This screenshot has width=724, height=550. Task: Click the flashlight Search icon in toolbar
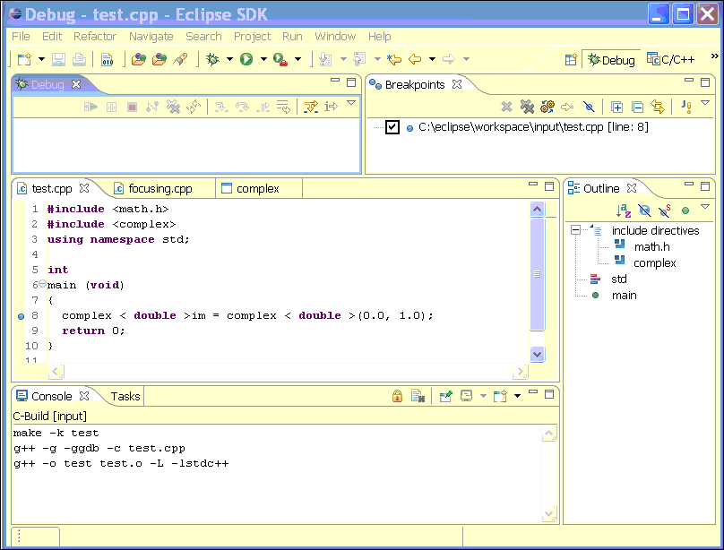point(180,59)
